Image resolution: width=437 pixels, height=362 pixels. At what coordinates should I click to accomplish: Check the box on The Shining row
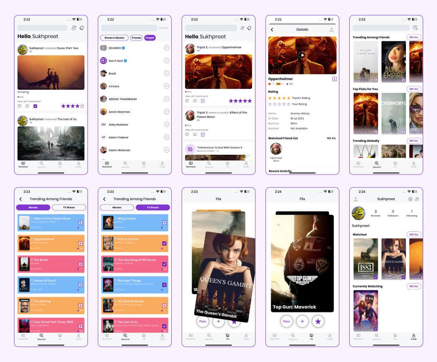point(80,306)
